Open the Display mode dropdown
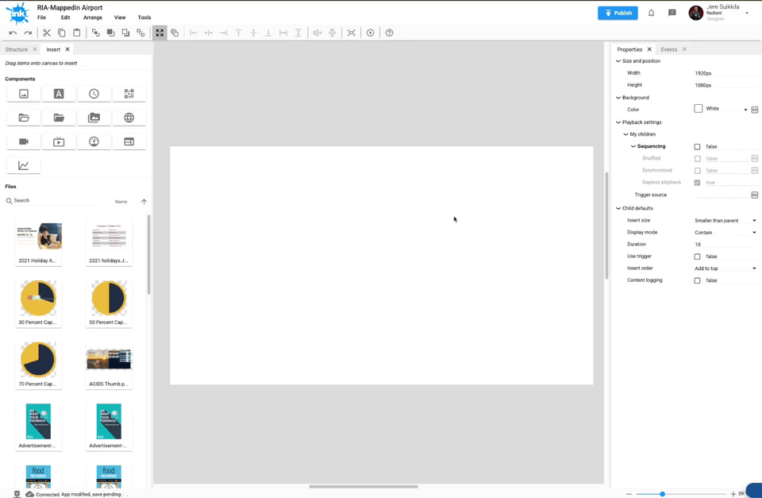The height and width of the screenshot is (498, 762). coord(725,233)
